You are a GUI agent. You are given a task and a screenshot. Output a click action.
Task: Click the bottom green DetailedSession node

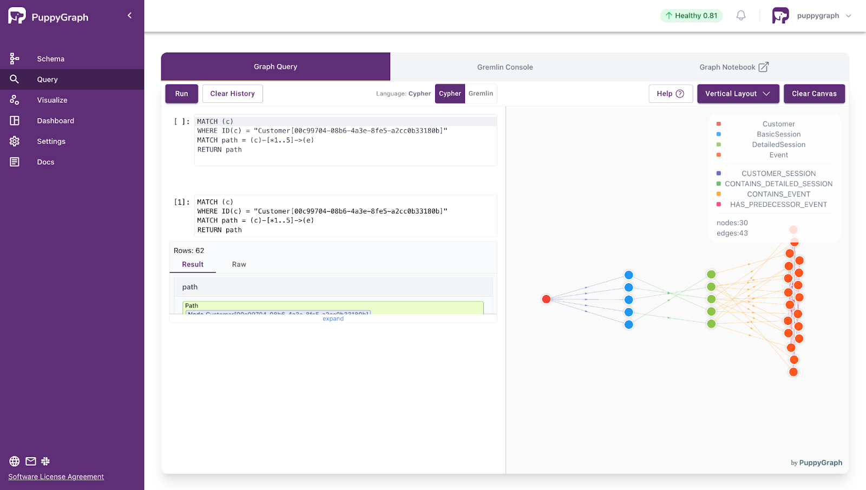point(711,324)
